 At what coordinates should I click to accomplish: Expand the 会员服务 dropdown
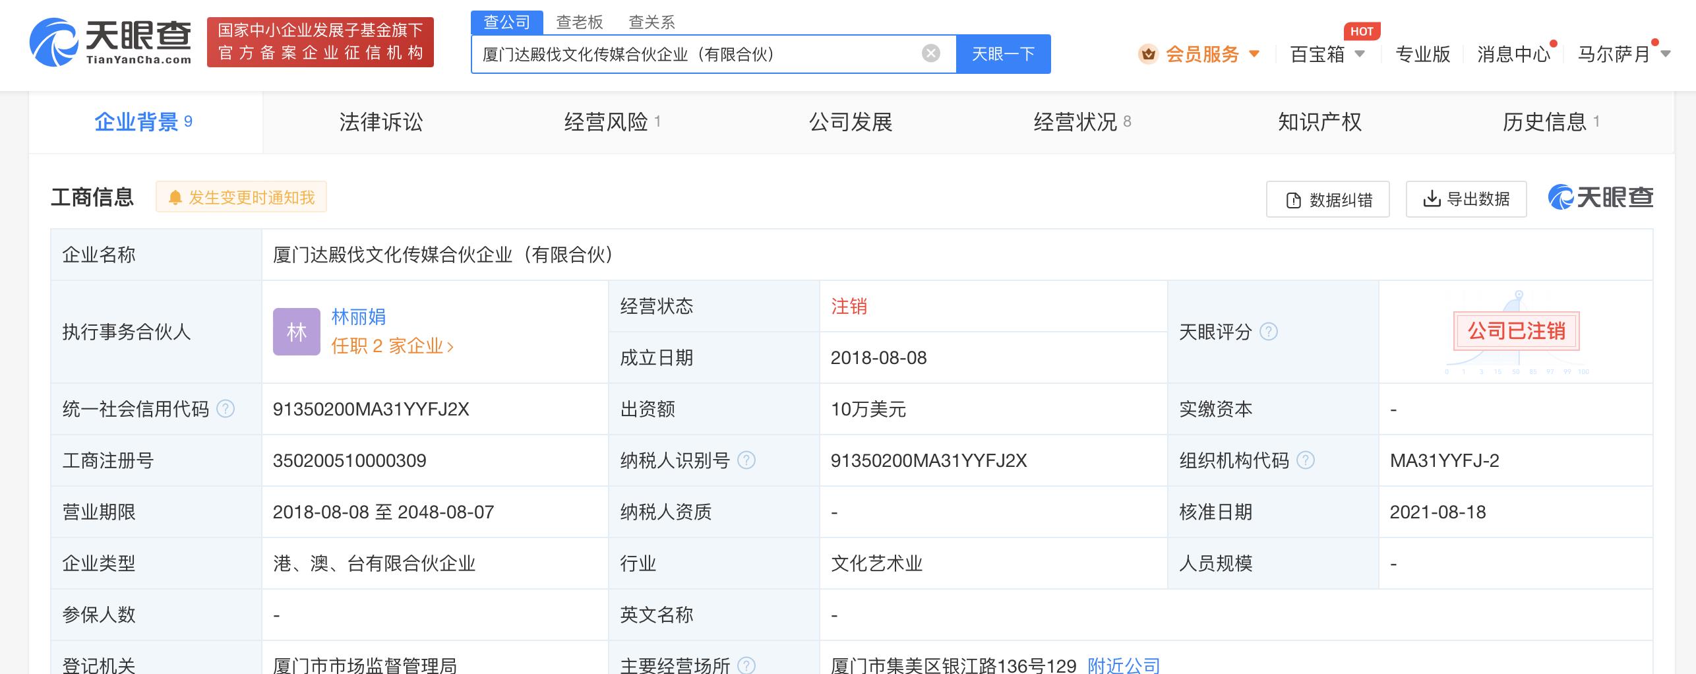click(x=1254, y=54)
